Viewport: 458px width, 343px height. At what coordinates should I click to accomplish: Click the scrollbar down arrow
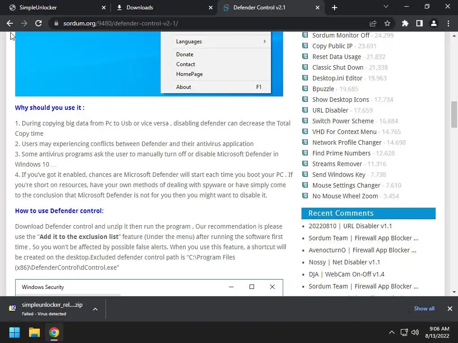tap(454, 292)
